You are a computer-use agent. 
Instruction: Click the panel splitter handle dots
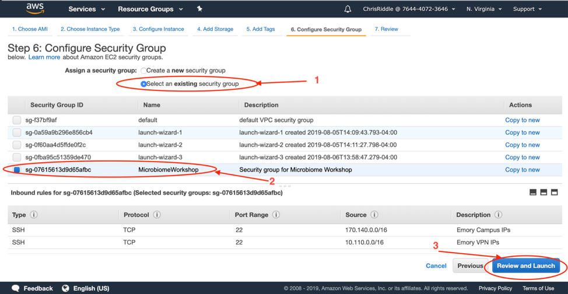tap(284, 186)
